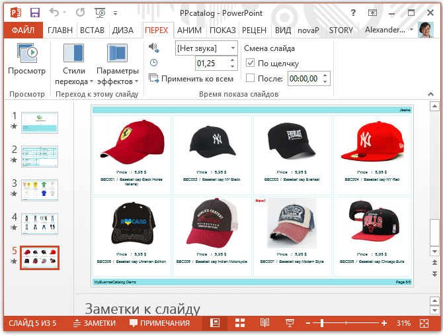443x335 pixels.
Task: Select slide 4 thumbnail with jeans
Action: pos(40,224)
